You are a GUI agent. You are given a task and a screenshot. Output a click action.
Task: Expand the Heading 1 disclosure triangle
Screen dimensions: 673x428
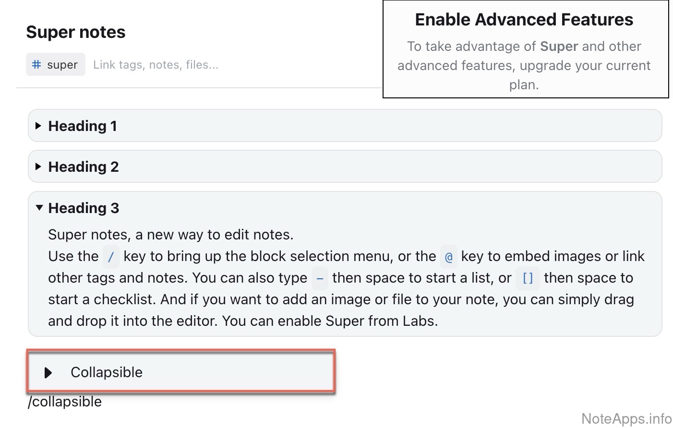coord(38,126)
